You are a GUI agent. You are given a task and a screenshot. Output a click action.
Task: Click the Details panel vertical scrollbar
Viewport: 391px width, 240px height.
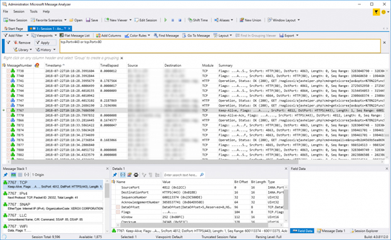(286, 200)
